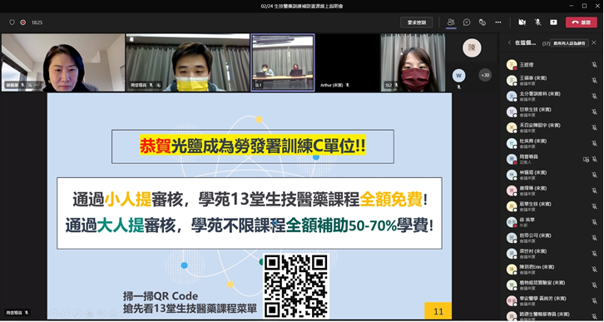This screenshot has width=604, height=322.
Task: Click the muted mic icon under W avatar
Action: tap(458, 87)
